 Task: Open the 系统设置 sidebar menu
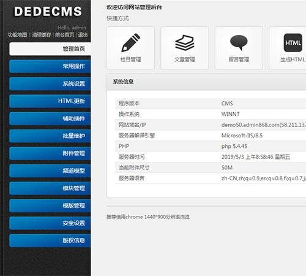[50, 83]
